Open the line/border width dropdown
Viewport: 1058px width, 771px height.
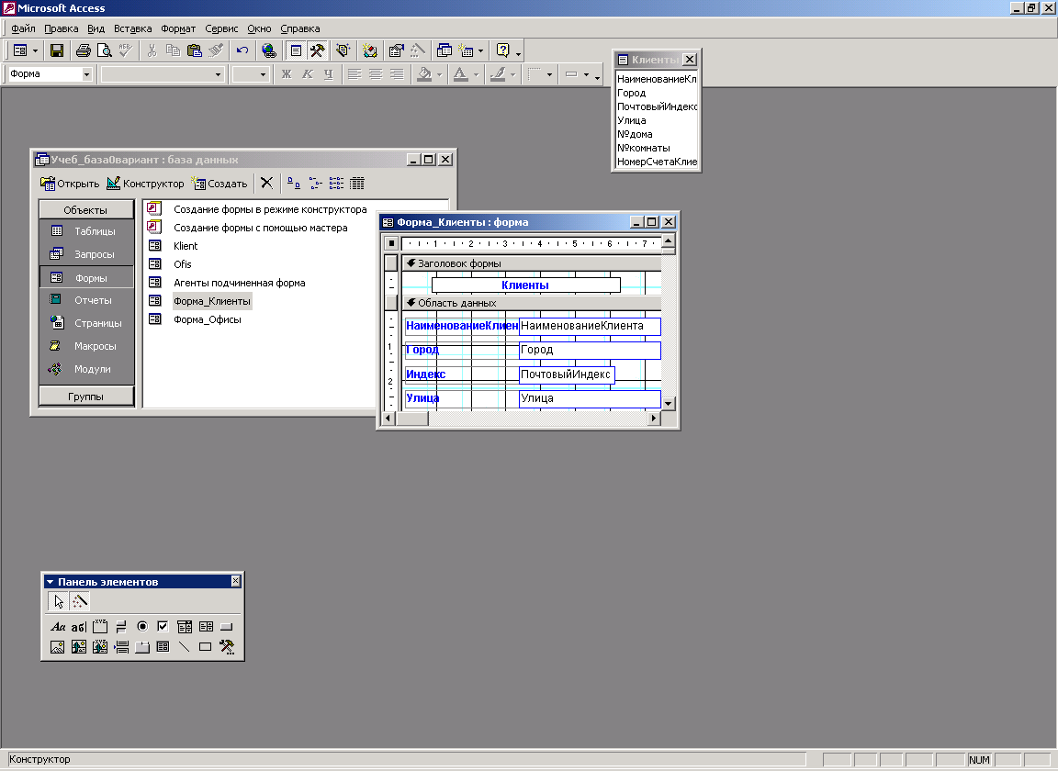[549, 74]
